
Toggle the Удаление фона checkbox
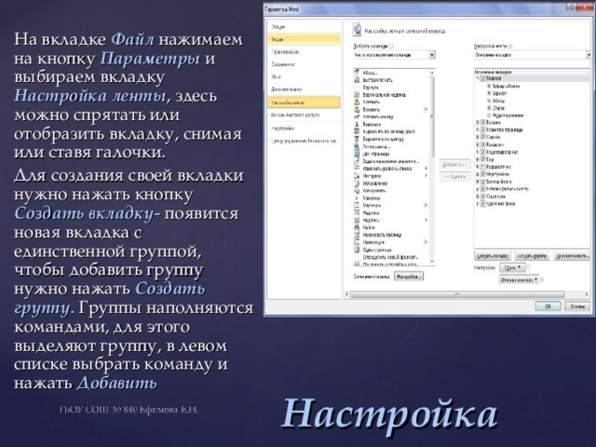(x=482, y=204)
